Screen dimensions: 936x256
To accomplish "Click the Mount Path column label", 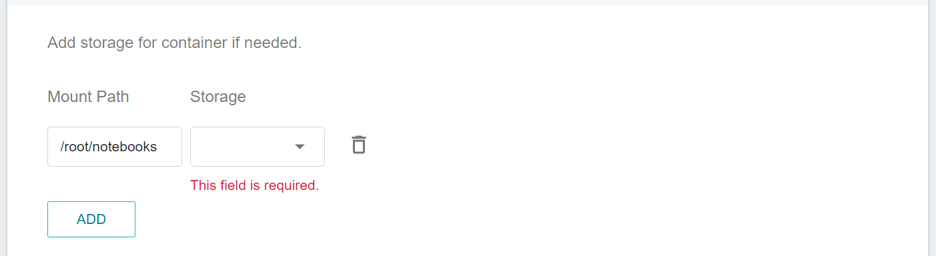I will tap(88, 97).
